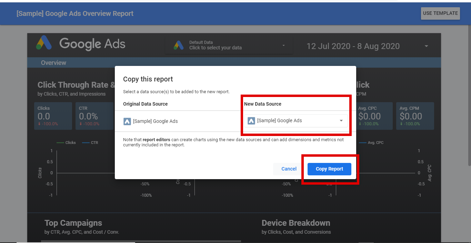Click the Clicks scorecard showing 0.0
The image size is (471, 243).
53,116
